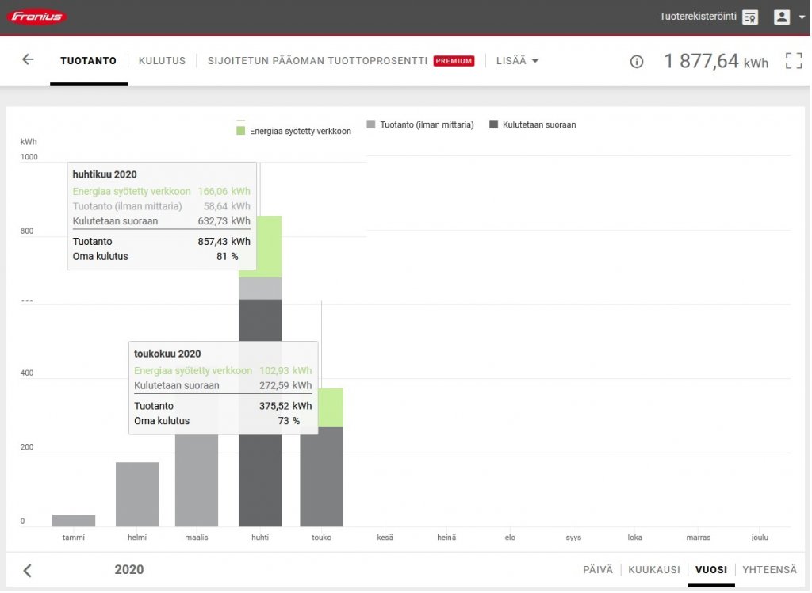The image size is (812, 593).
Task: Click the Fronius logo
Action: point(36,17)
